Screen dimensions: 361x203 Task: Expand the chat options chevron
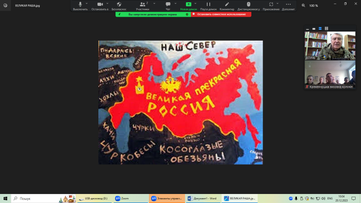176,4
